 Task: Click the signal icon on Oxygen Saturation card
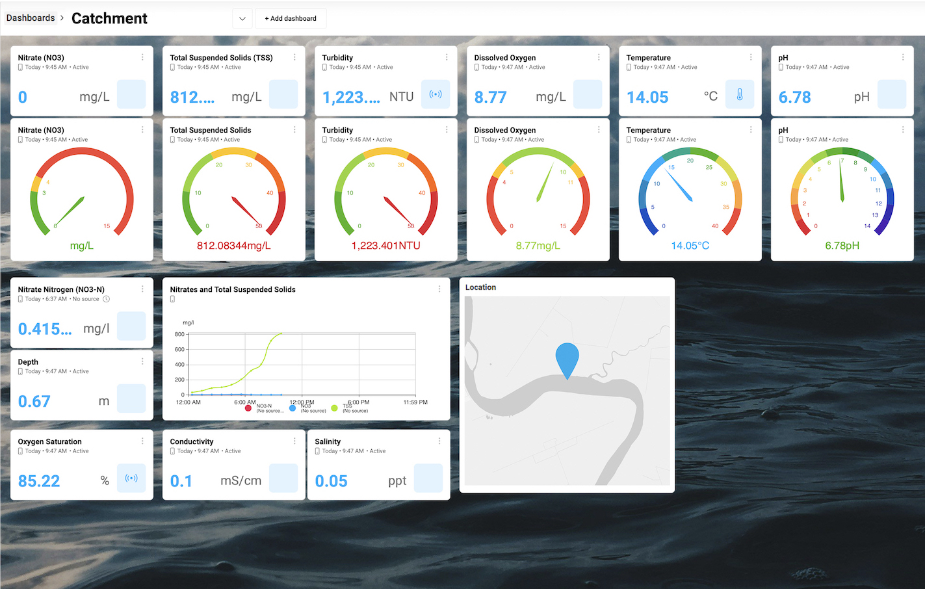coord(131,478)
